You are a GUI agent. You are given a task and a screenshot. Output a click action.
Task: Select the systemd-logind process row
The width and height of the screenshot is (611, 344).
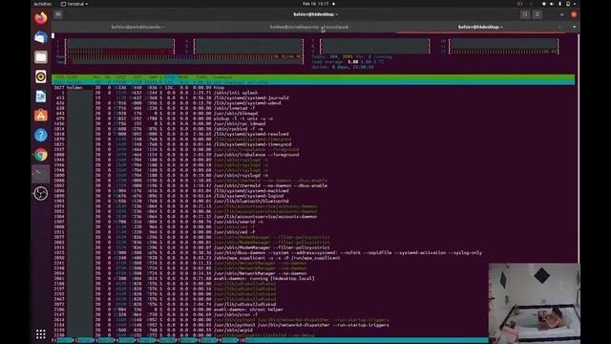(x=313, y=196)
